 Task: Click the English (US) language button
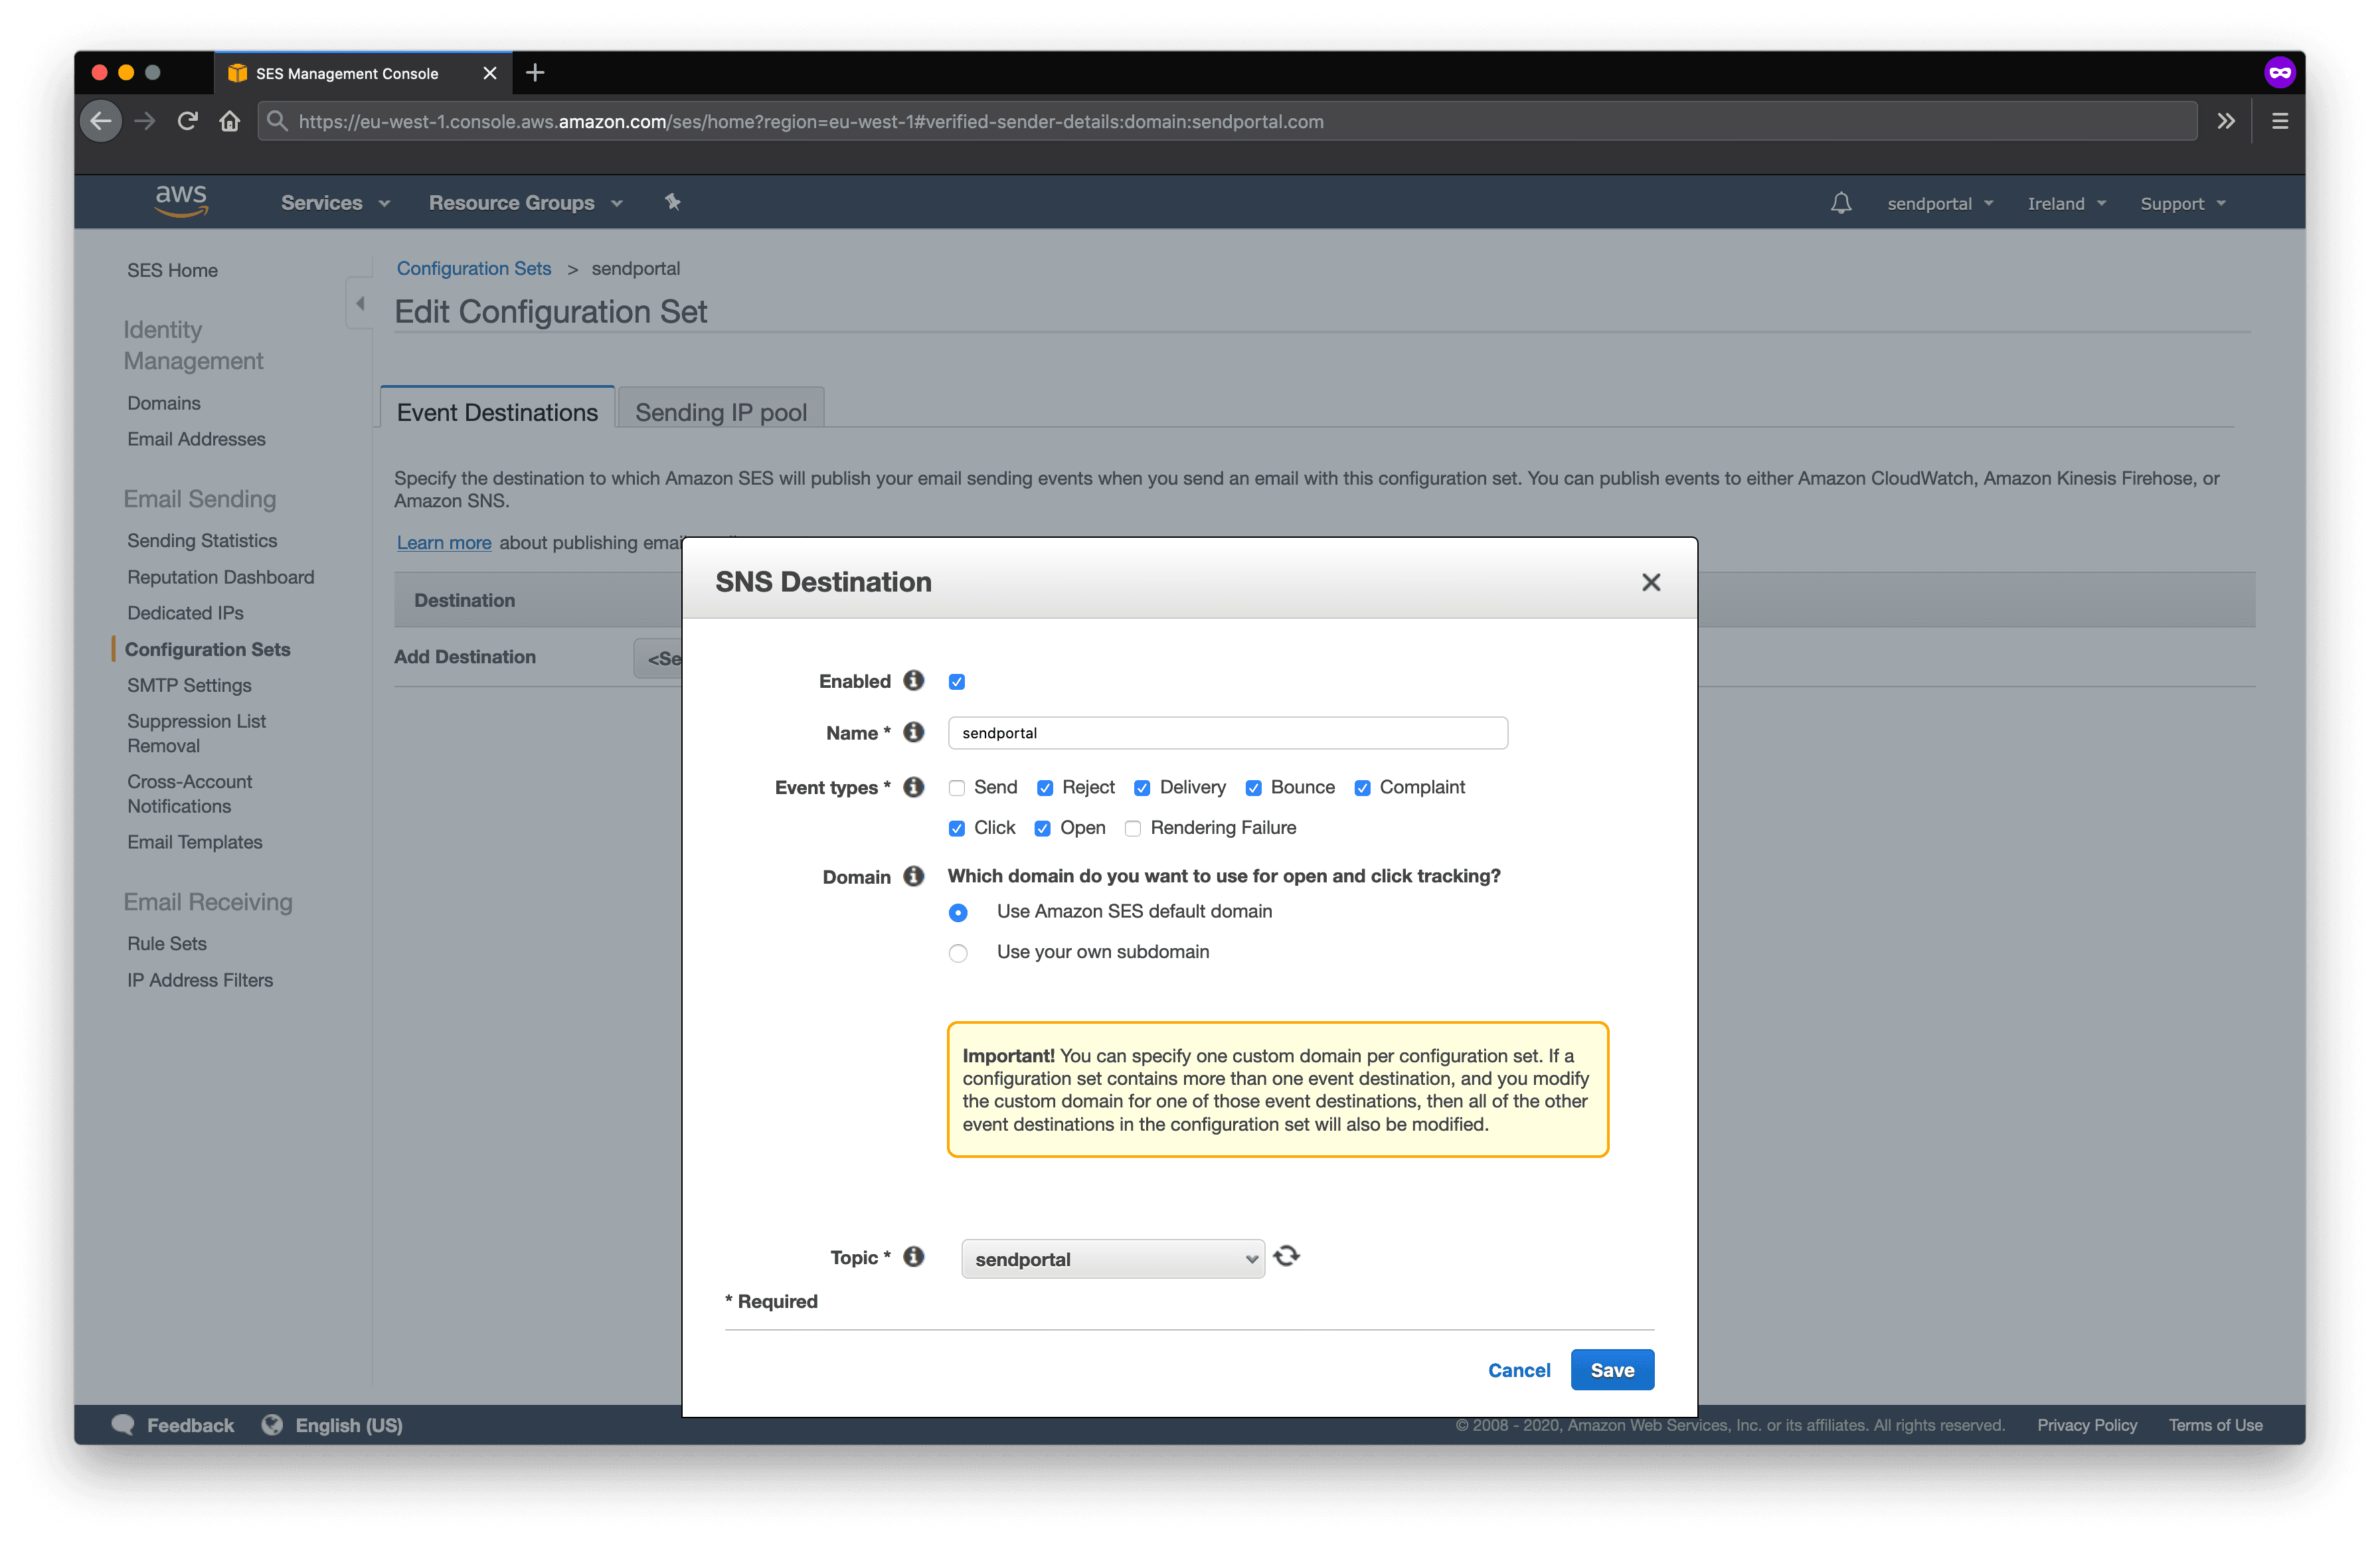(348, 1425)
